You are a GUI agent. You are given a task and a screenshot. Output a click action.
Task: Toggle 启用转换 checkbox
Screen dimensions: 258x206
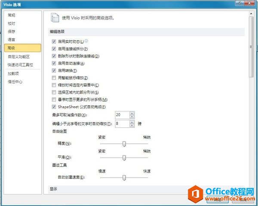pyautogui.click(x=54, y=71)
